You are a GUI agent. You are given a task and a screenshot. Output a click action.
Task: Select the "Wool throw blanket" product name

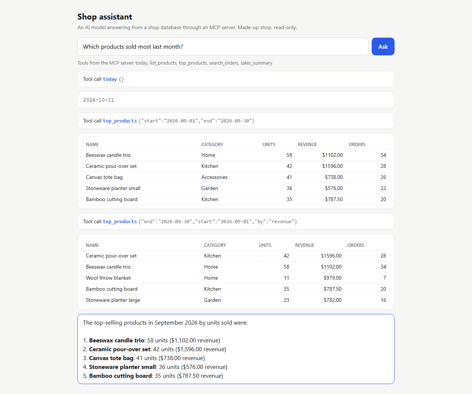coord(108,278)
